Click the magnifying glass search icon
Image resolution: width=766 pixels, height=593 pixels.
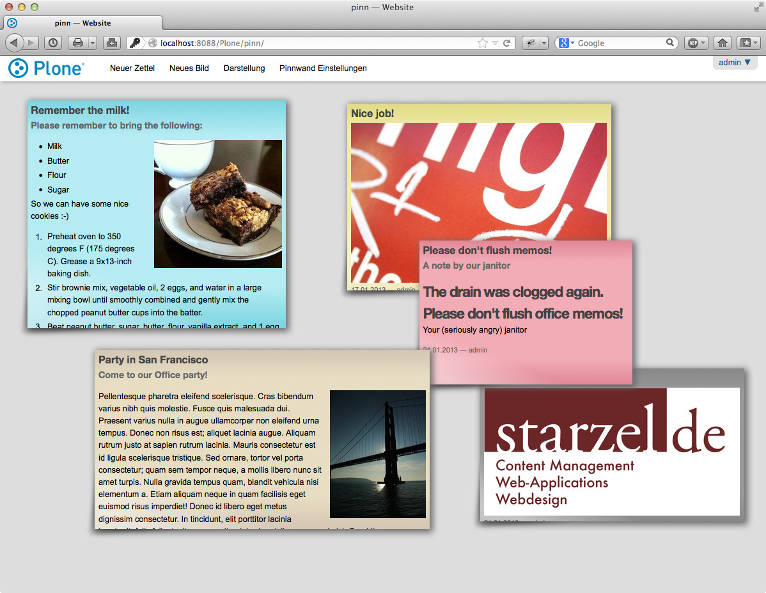click(x=670, y=42)
